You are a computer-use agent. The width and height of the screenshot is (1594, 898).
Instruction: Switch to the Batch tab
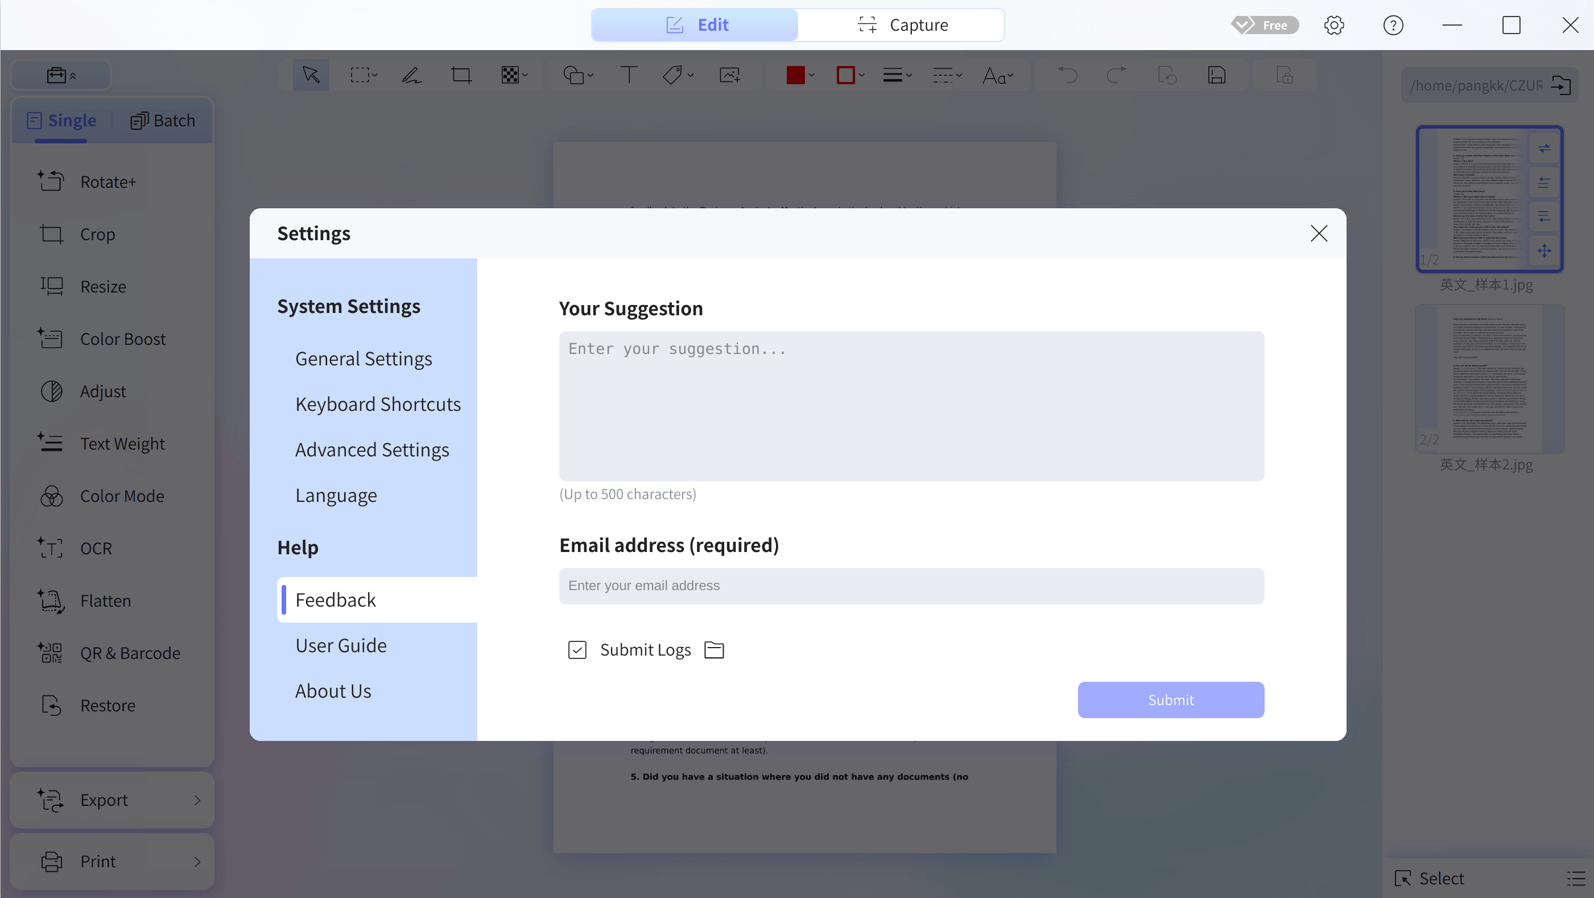point(163,120)
